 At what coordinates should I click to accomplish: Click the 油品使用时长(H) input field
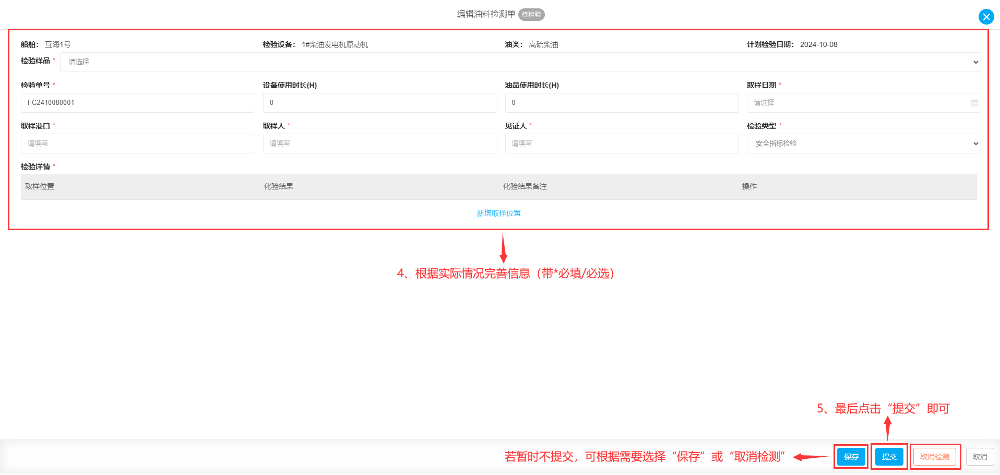622,103
